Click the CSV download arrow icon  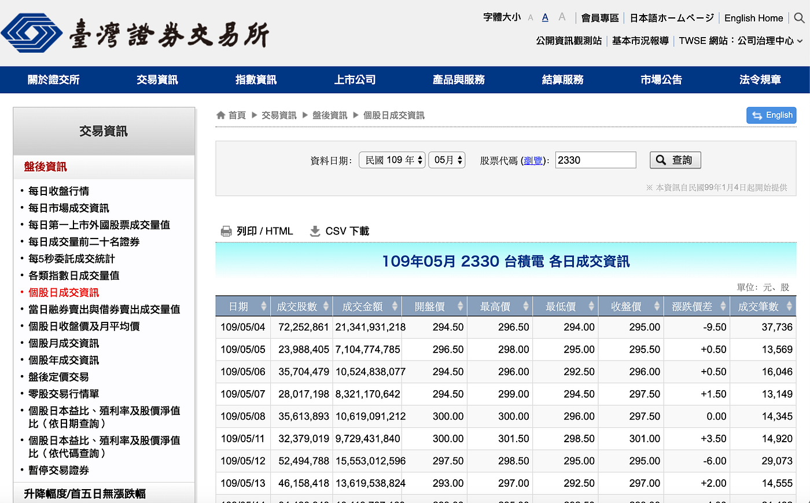click(315, 232)
